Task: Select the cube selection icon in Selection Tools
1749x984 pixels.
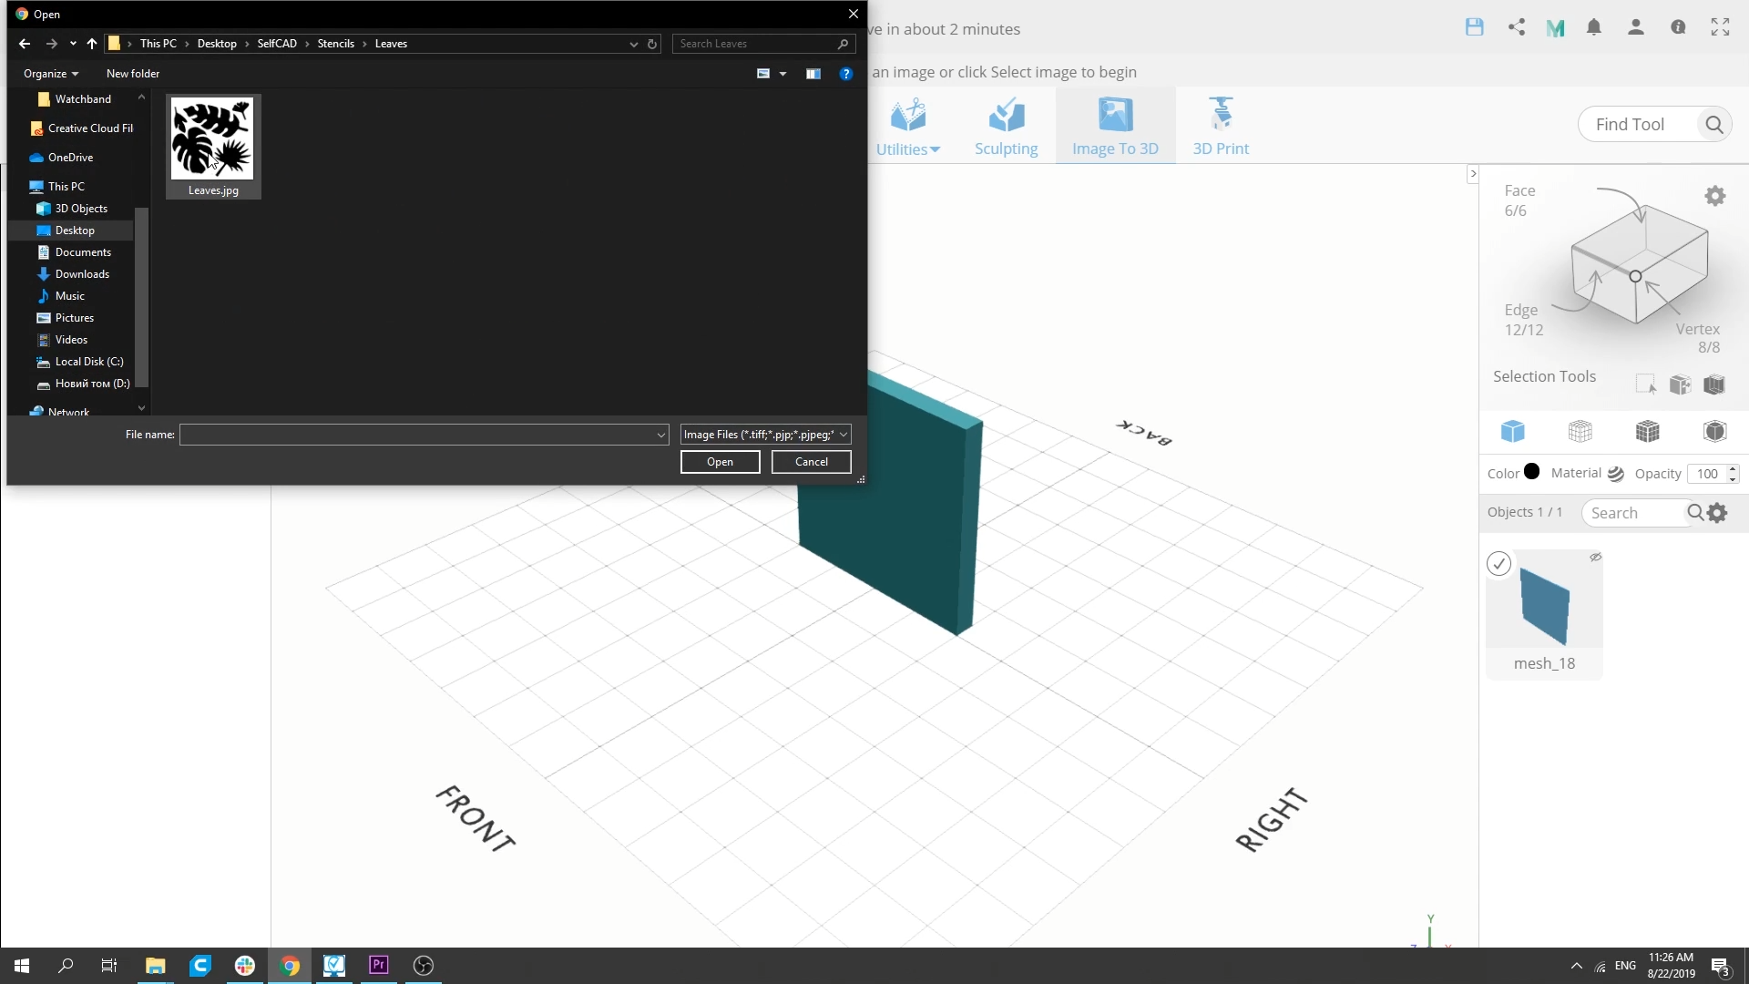Action: click(x=1512, y=430)
